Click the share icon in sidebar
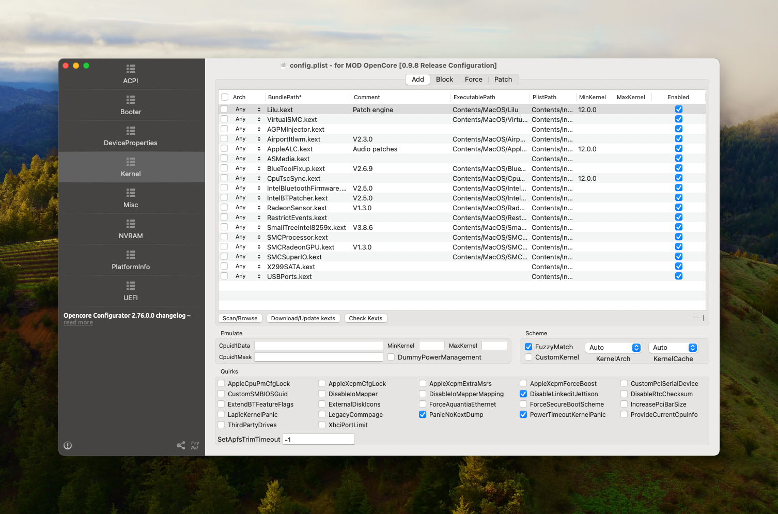Image resolution: width=778 pixels, height=514 pixels. [181, 445]
